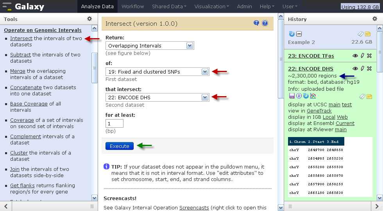Open the first dataset dropdown (Fixed and clustered SNPs)
383x211 pixels.
[157, 72]
